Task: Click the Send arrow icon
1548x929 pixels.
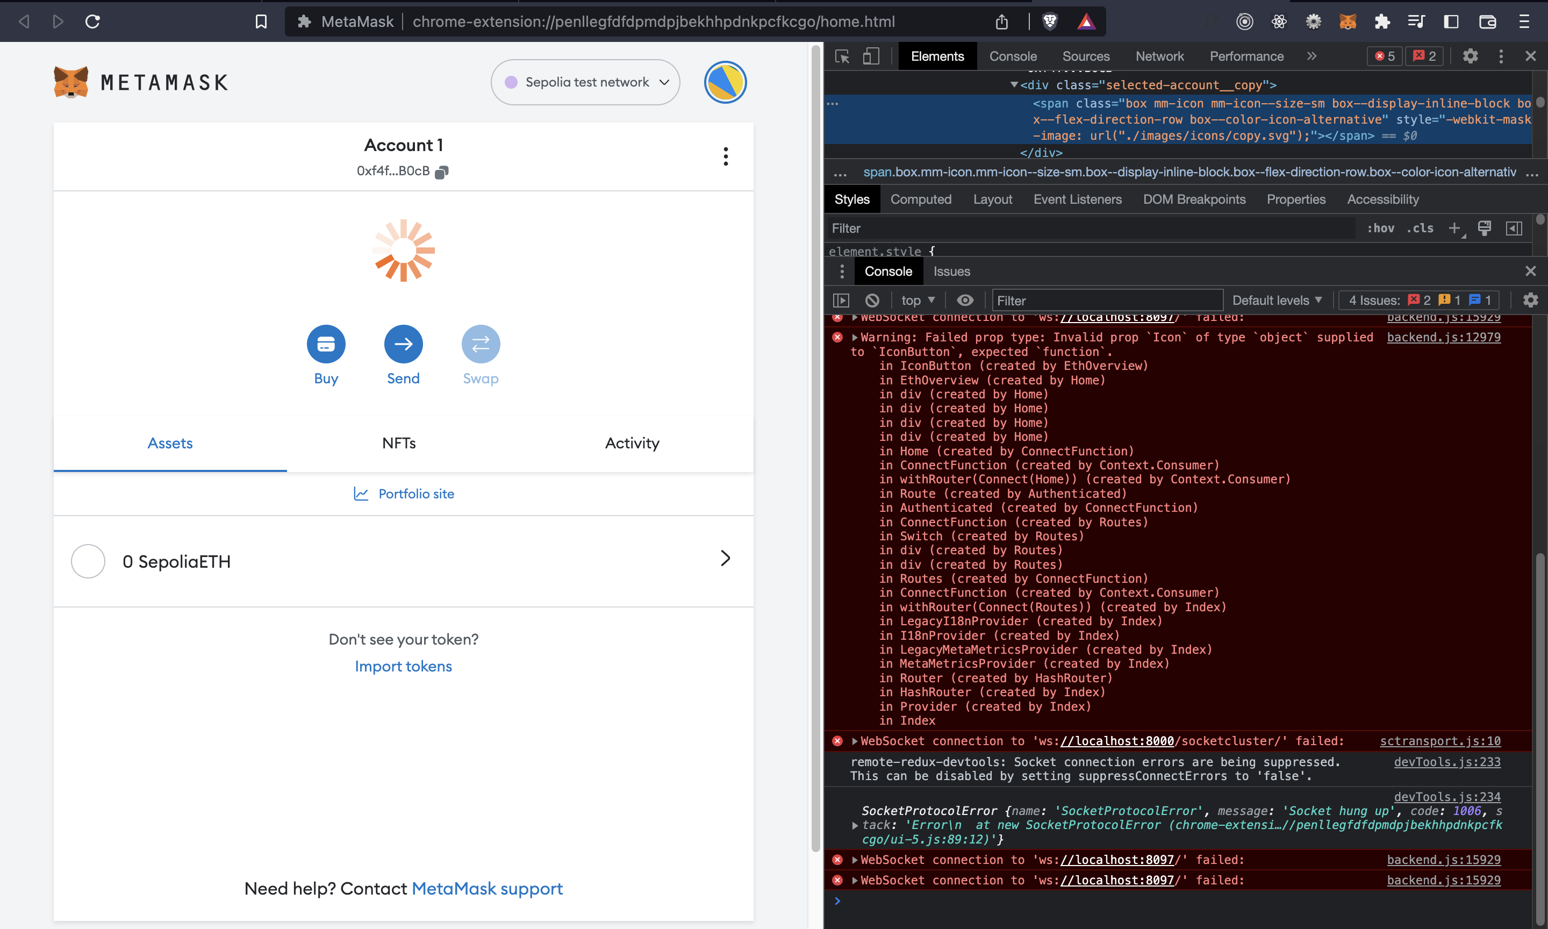Action: point(403,344)
